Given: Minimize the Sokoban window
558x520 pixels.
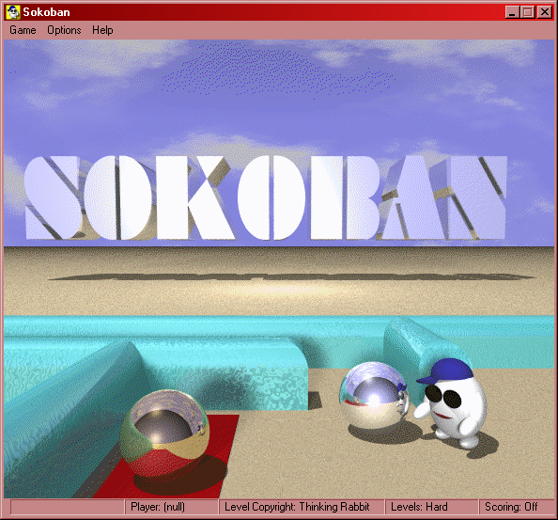Looking at the screenshot, I should pos(513,12).
